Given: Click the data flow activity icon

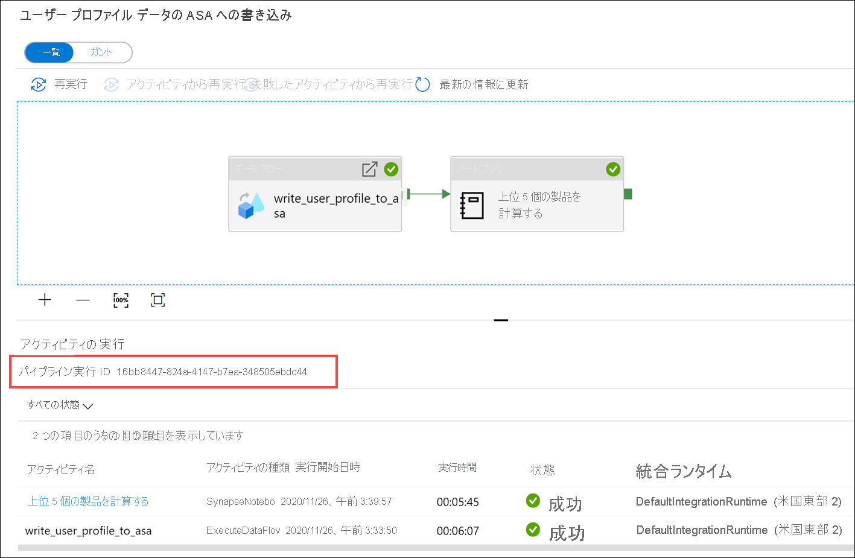Looking at the screenshot, I should 250,205.
